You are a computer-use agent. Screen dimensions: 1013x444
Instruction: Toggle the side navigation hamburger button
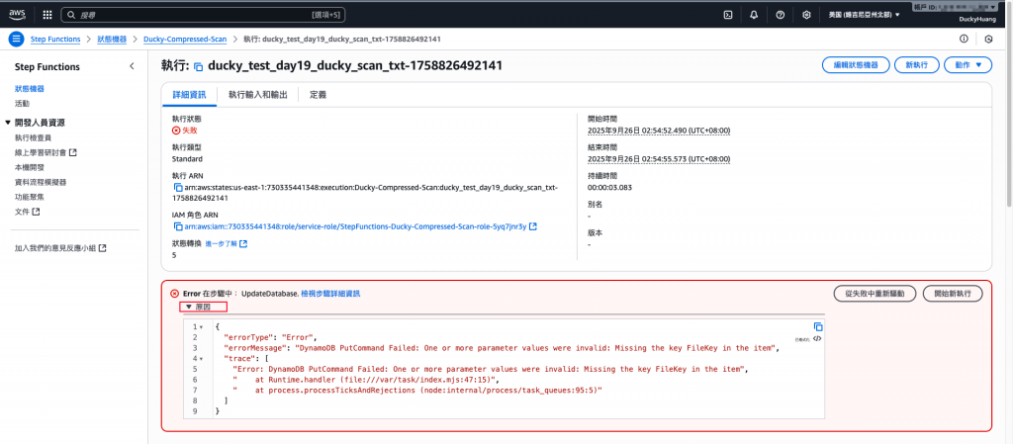point(16,39)
